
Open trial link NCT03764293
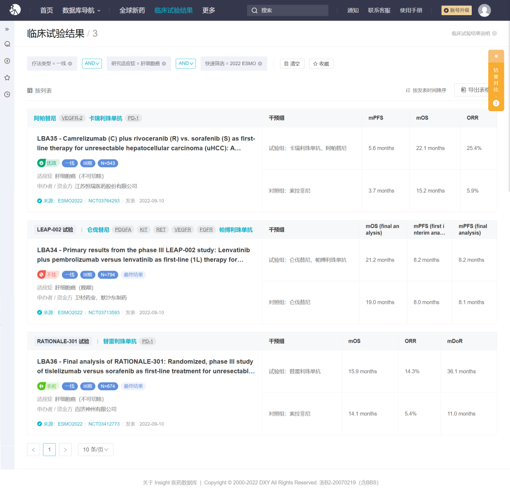[104, 201]
